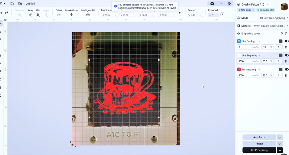
Task: Delete the engraving layer with the trash icon
Action: coord(286,34)
